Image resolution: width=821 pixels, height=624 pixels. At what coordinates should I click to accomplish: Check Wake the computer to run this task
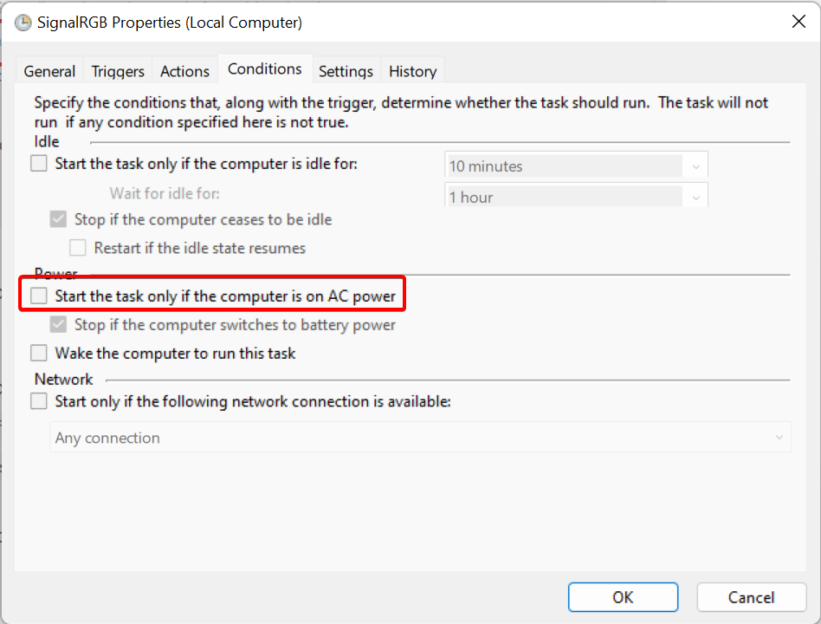click(x=39, y=353)
